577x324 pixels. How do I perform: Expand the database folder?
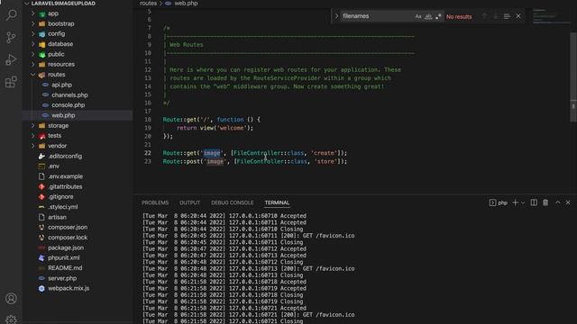[32, 44]
